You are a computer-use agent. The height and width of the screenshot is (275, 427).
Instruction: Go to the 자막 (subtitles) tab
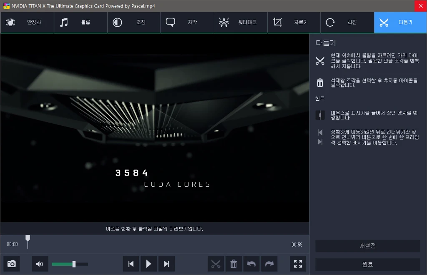tap(187, 22)
